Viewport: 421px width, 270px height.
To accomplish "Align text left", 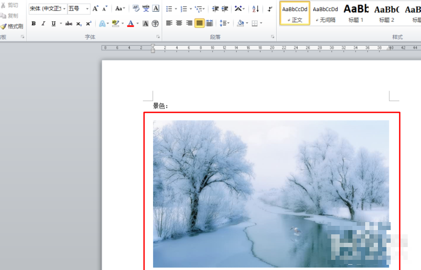I will [x=169, y=23].
